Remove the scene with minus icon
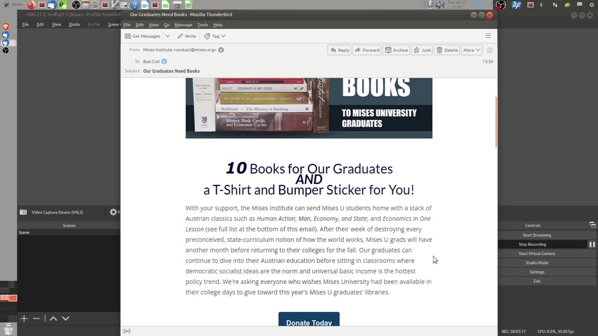The height and width of the screenshot is (336, 598). [x=36, y=318]
